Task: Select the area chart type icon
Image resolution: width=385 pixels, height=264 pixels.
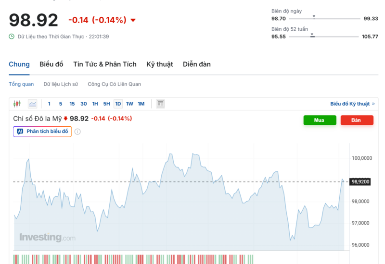Action: 32,104
